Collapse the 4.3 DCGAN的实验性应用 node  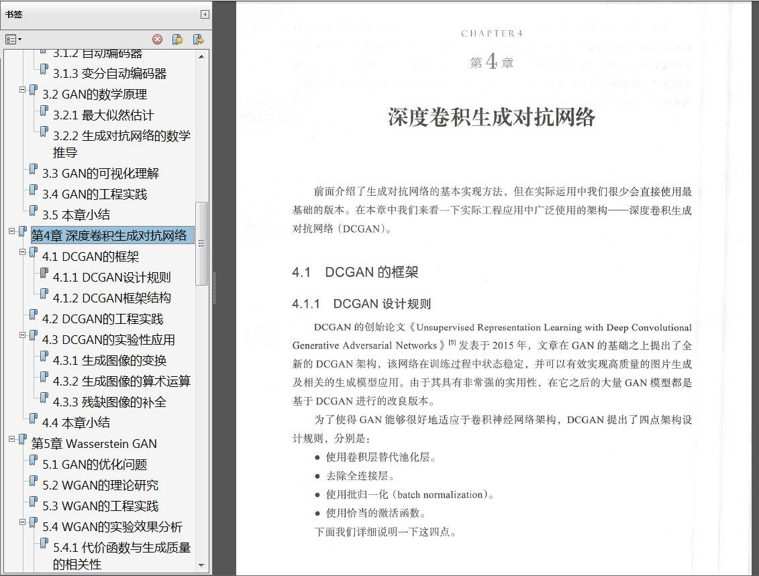(22, 335)
